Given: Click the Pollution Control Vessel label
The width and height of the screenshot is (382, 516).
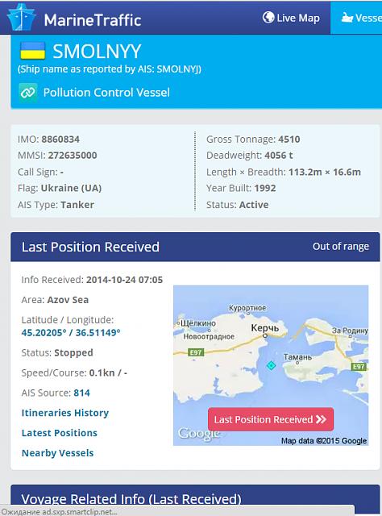Looking at the screenshot, I should [106, 93].
